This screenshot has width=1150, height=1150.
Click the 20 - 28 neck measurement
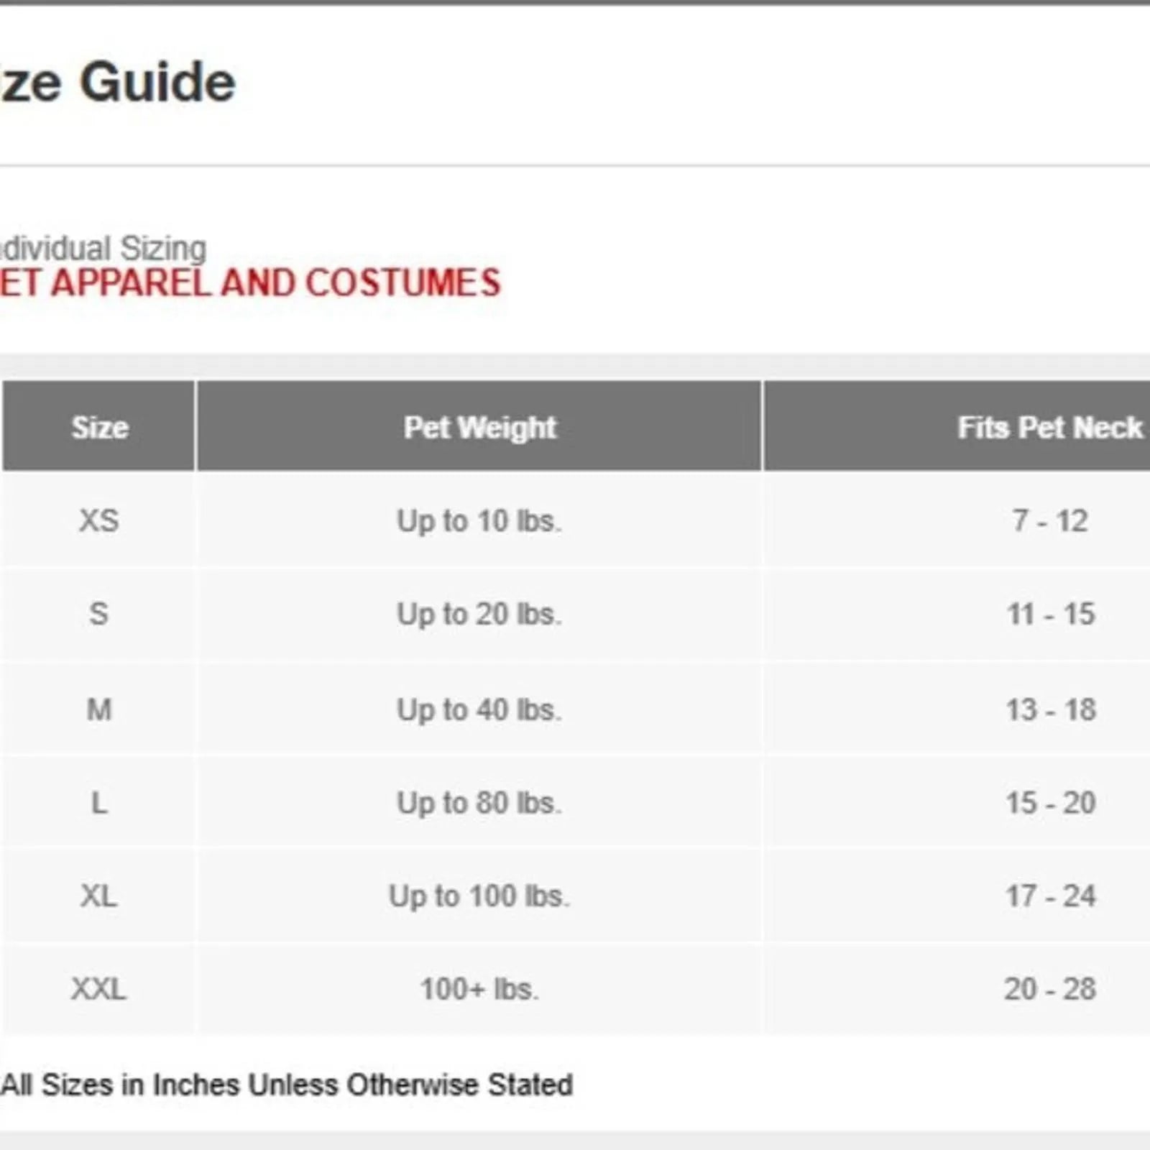[x=1050, y=990]
